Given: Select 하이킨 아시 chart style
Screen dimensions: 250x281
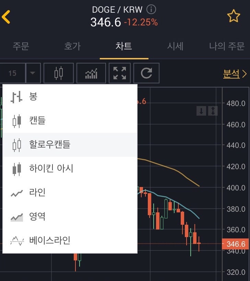Looking at the screenshot, I should (70, 168).
